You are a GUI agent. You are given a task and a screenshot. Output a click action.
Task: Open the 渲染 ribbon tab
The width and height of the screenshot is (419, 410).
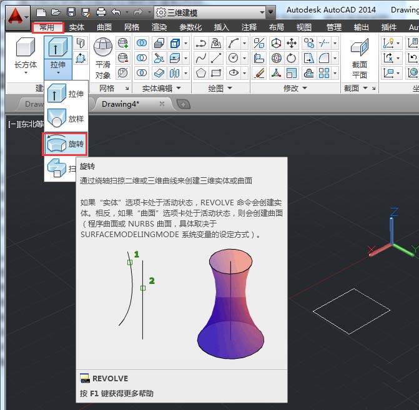tap(159, 27)
